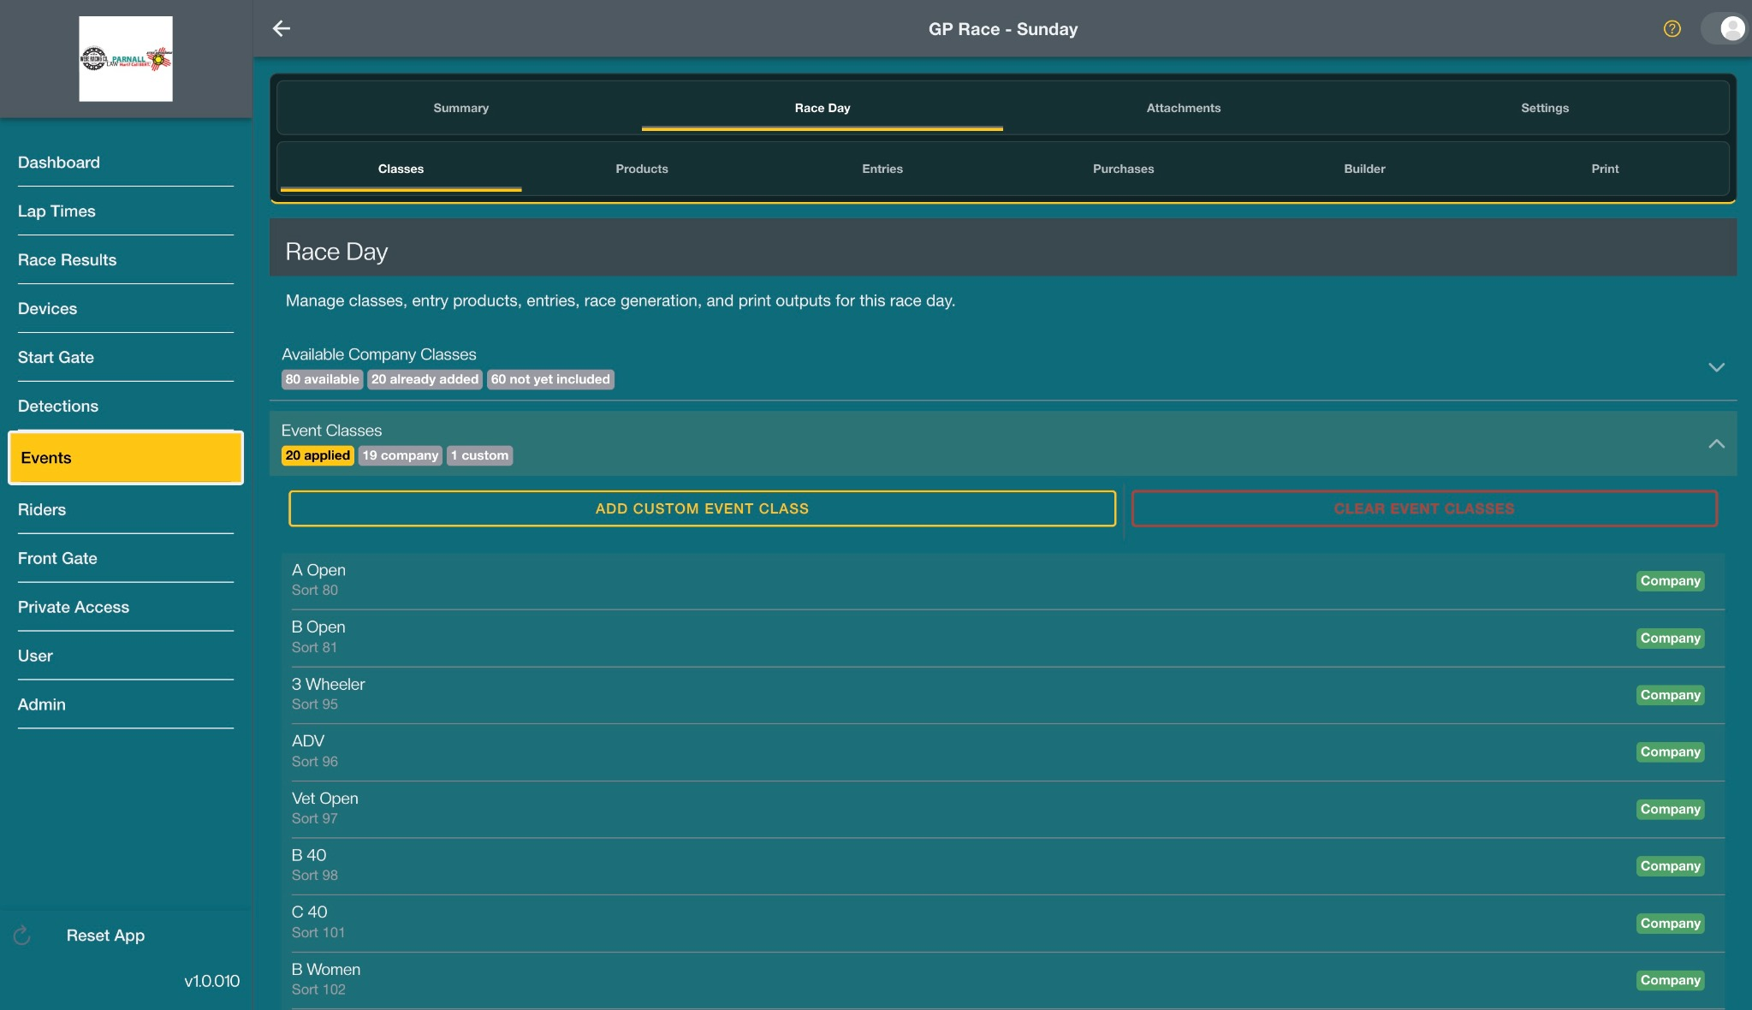
Task: Collapse the Event Classes section
Action: pos(1716,443)
